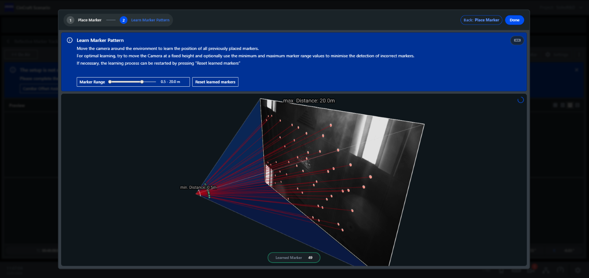Click the max. Distance 20.0m label
589x278 pixels.
tap(309, 101)
